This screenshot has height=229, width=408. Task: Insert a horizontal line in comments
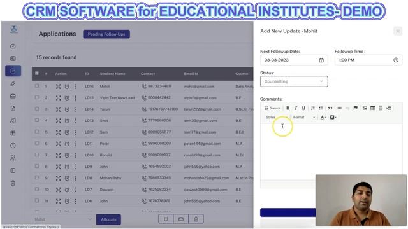pyautogui.click(x=381, y=108)
